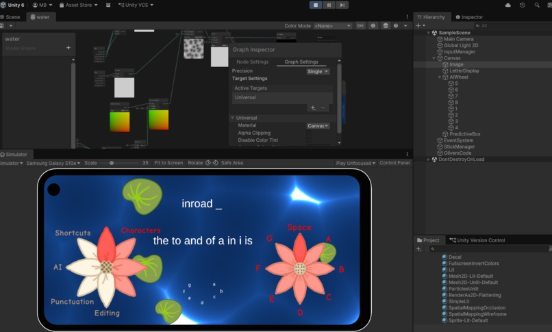552x332 pixels.
Task: Open the Precision Single dropdown
Action: tap(318, 71)
